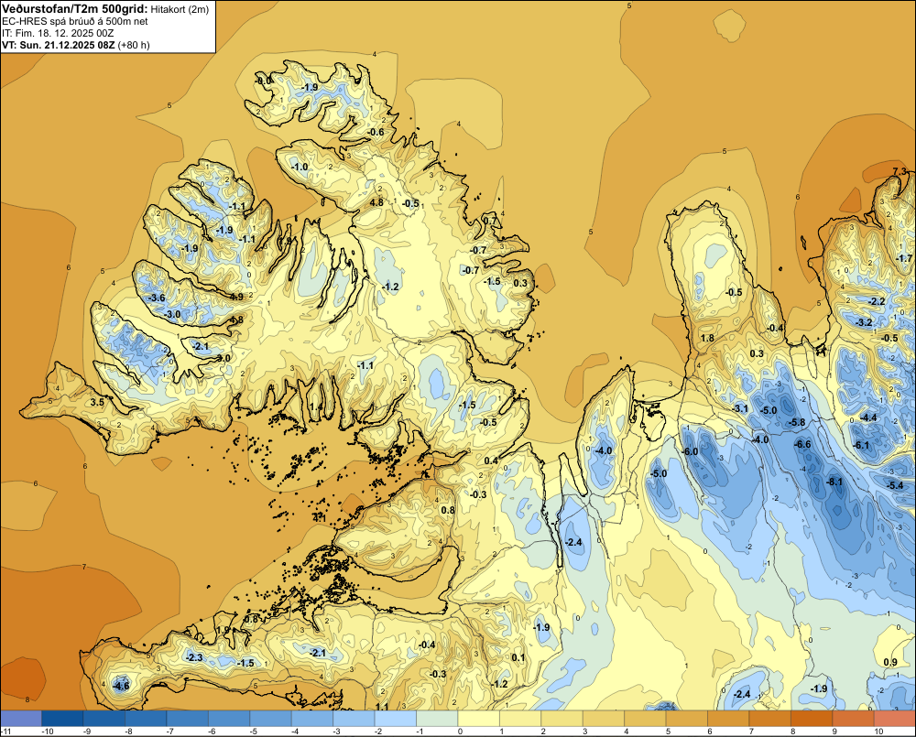The height and width of the screenshot is (737, 916).
Task: Click the legend swatch between 0 and 1
Action: click(479, 718)
